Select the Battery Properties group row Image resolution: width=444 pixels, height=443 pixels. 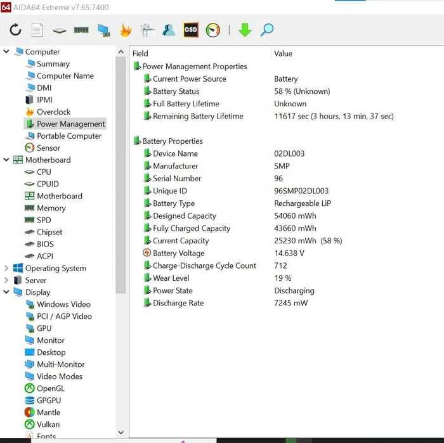(168, 141)
